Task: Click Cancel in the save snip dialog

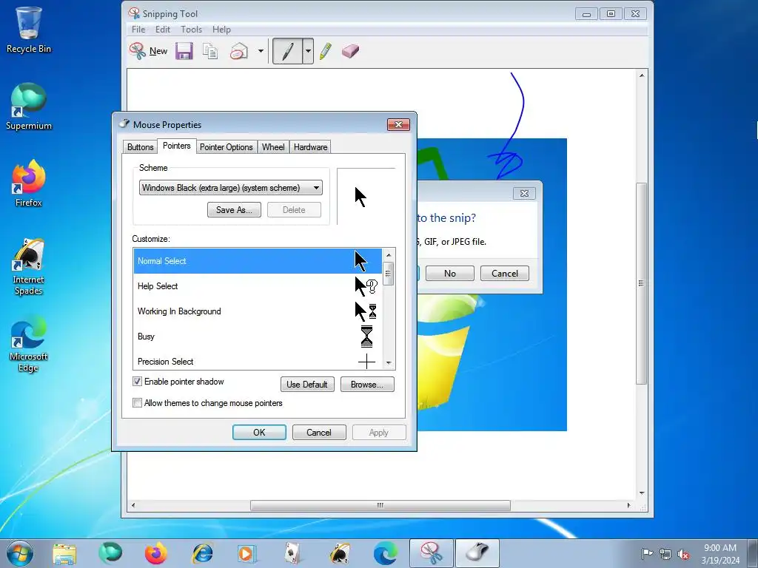Action: click(x=505, y=274)
